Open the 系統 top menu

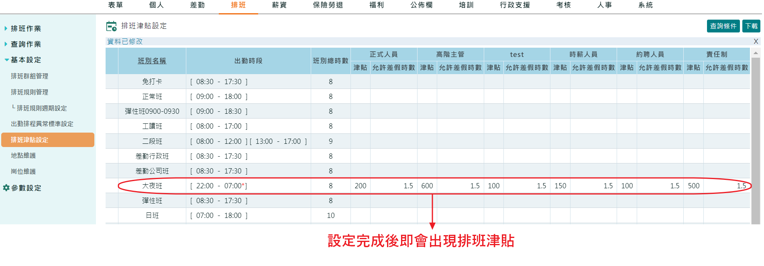tap(646, 5)
